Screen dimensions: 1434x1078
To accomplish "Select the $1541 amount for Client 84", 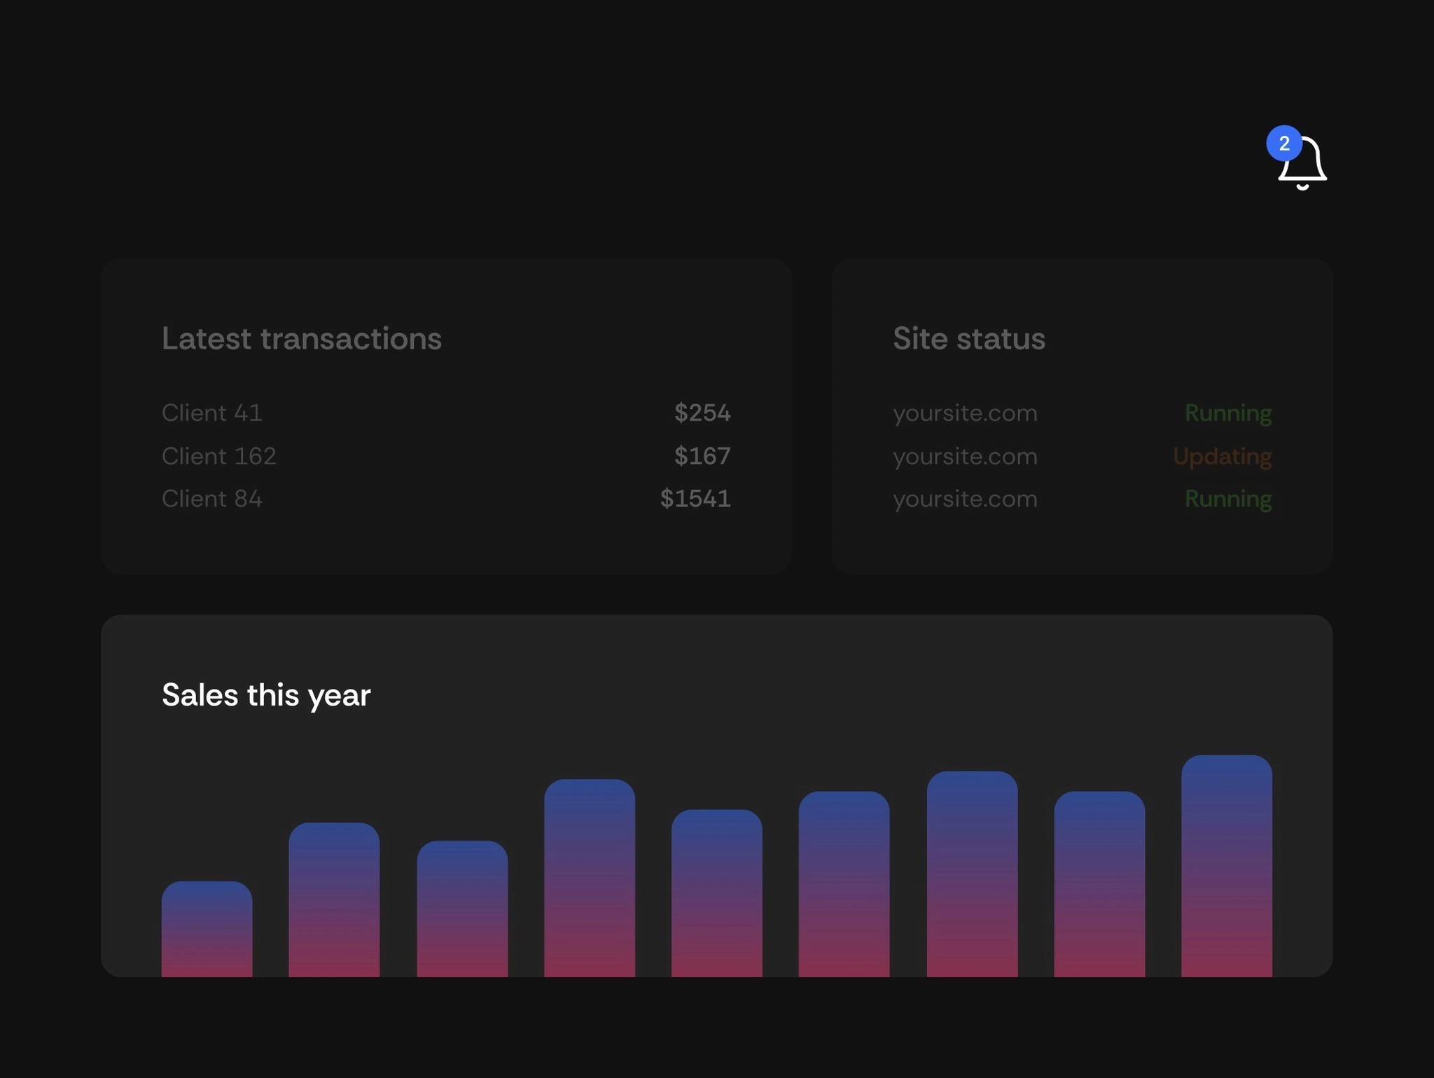I will tap(695, 498).
